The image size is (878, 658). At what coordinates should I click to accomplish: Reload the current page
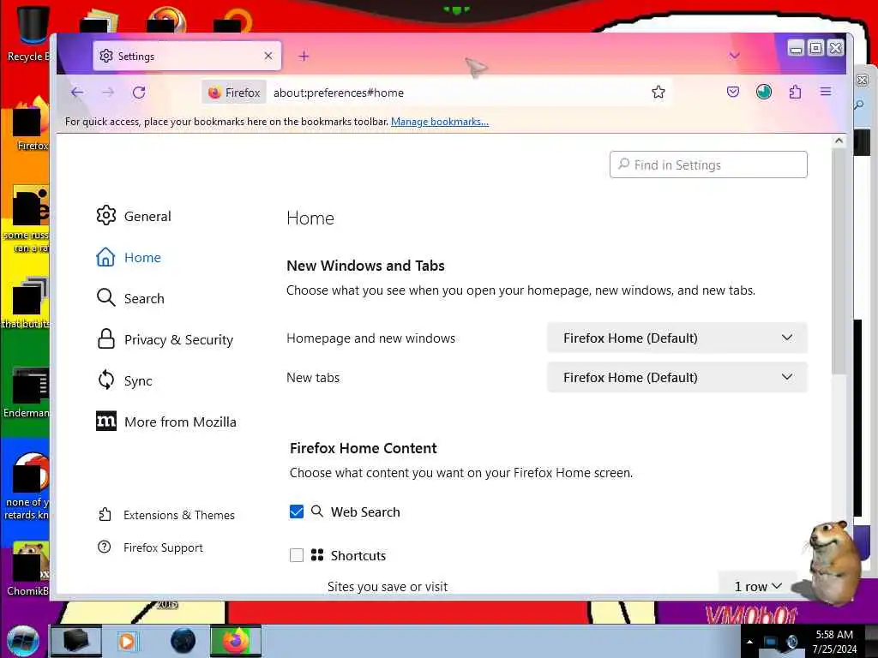139,93
